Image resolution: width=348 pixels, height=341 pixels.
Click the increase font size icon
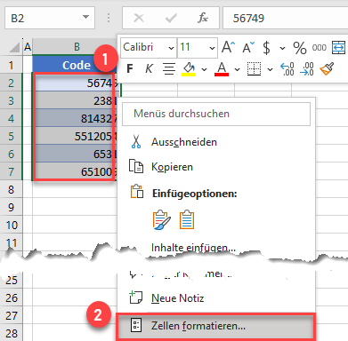coord(228,47)
